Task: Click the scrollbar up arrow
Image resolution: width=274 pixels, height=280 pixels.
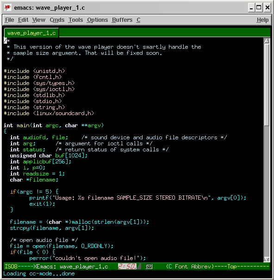Action: (267, 41)
